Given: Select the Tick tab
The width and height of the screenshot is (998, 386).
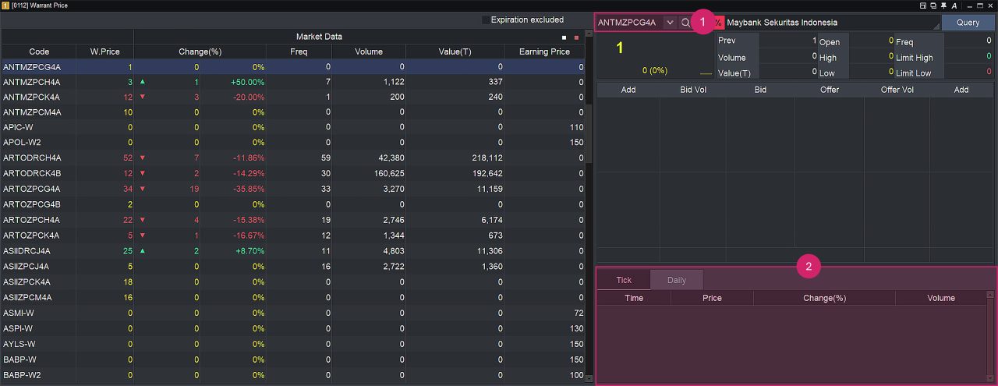Looking at the screenshot, I should point(624,280).
